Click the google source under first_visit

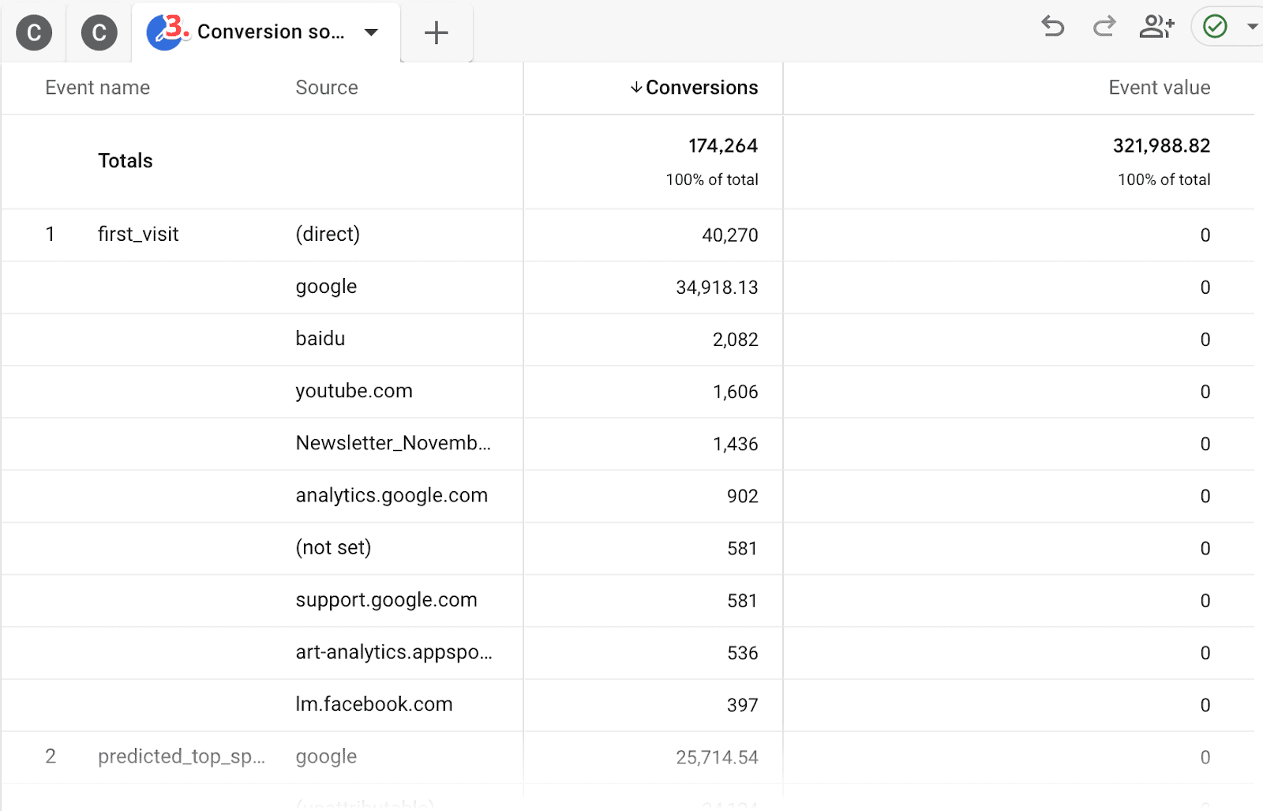coord(326,287)
